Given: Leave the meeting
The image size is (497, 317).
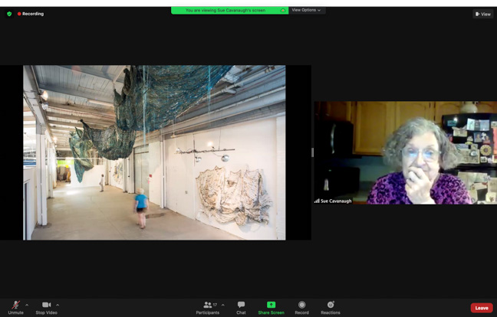Looking at the screenshot, I should [x=482, y=308].
